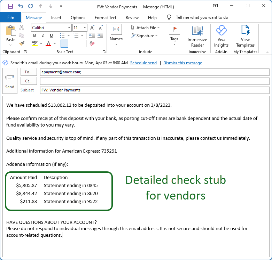Image resolution: width=272 pixels, height=260 pixels.
Task: Toggle Bold formatting
Action: pos(34,35)
